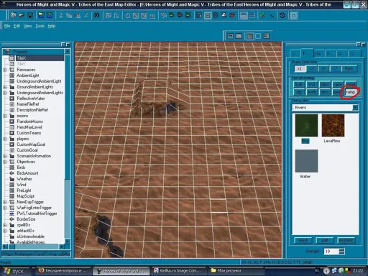Click the property tree vertical scrollbar
The width and height of the screenshot is (368, 276).
(68, 146)
